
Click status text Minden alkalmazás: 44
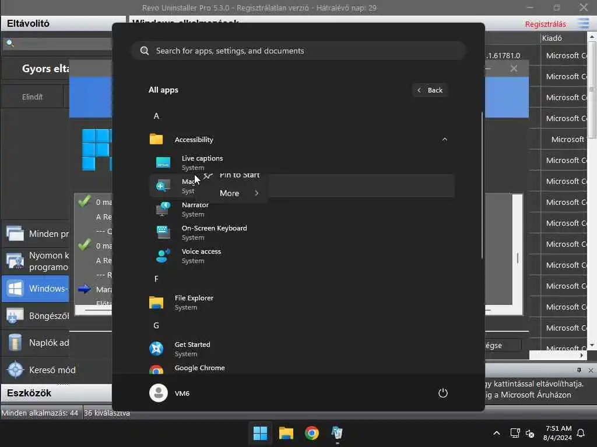pos(40,413)
